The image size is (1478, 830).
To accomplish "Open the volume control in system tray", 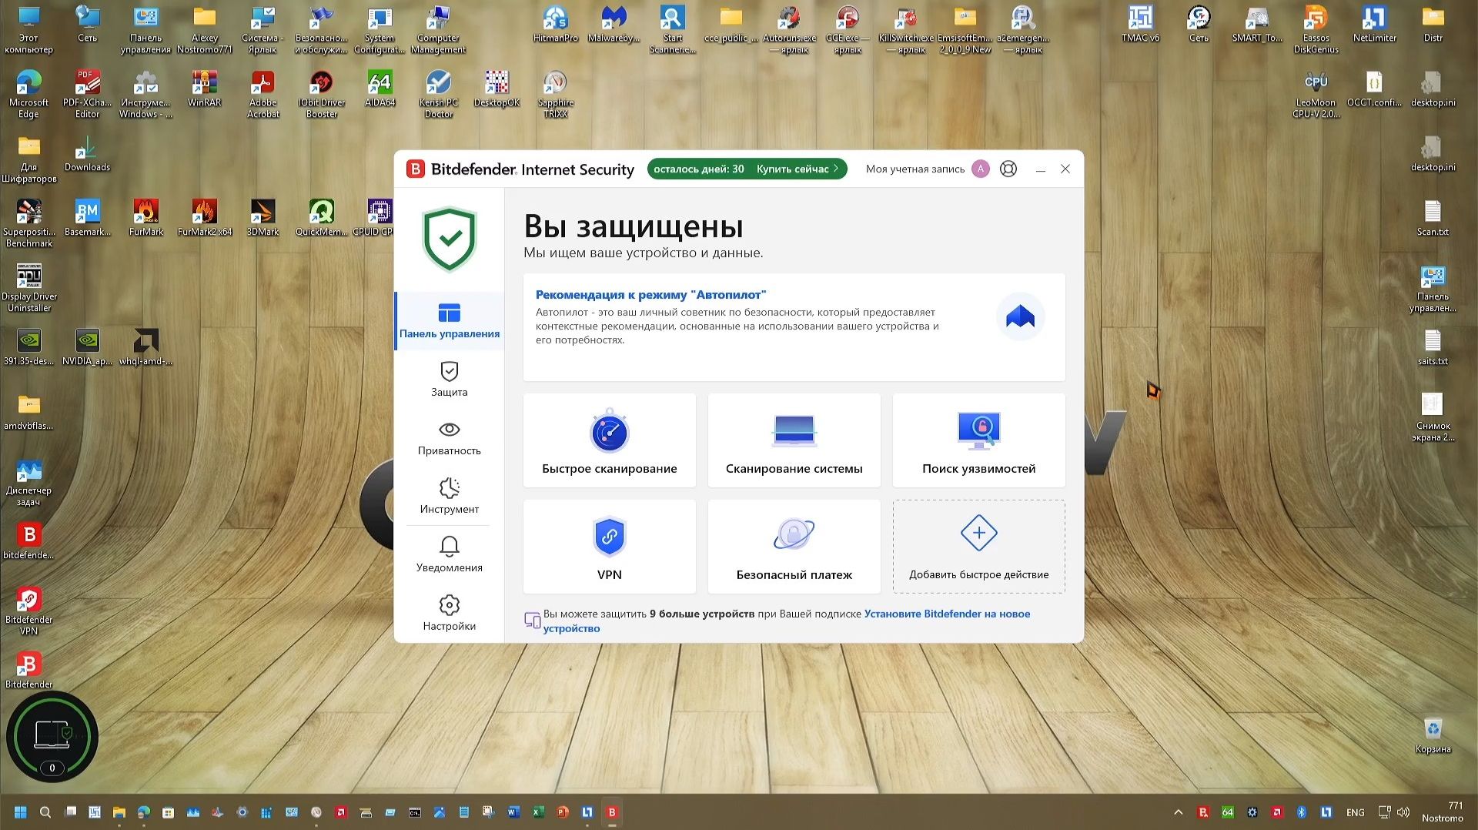I will 1403,812.
